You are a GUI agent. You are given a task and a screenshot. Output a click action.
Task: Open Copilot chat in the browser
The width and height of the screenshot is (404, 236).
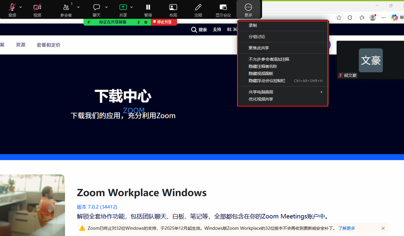(x=395, y=18)
